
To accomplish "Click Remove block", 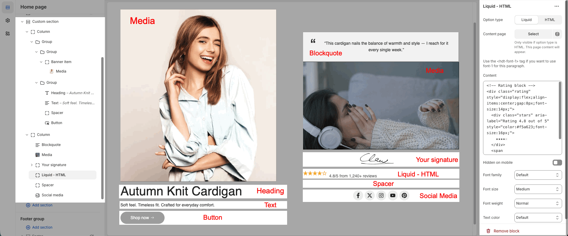I will (x=506, y=231).
